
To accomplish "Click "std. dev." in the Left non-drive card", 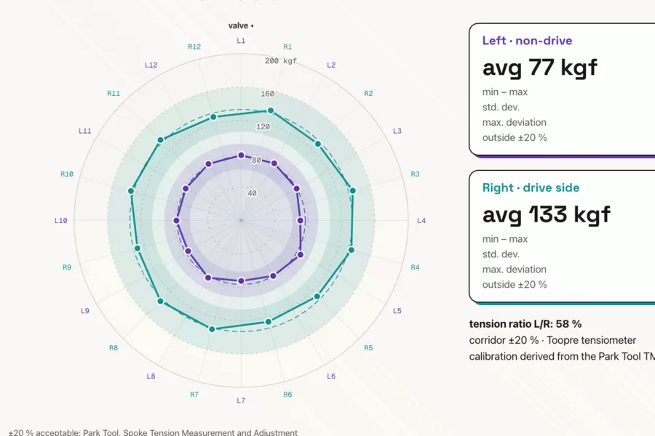I will pos(501,108).
